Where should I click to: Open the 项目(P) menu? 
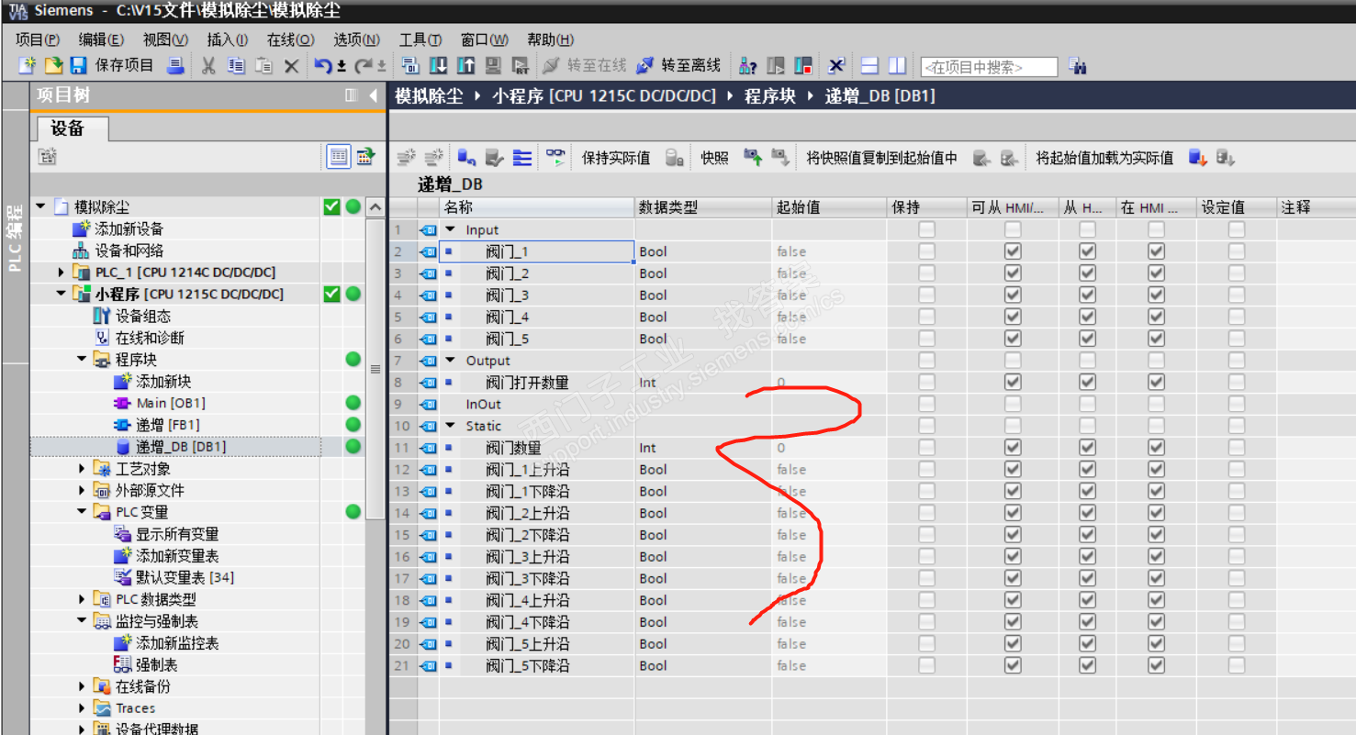[x=38, y=39]
